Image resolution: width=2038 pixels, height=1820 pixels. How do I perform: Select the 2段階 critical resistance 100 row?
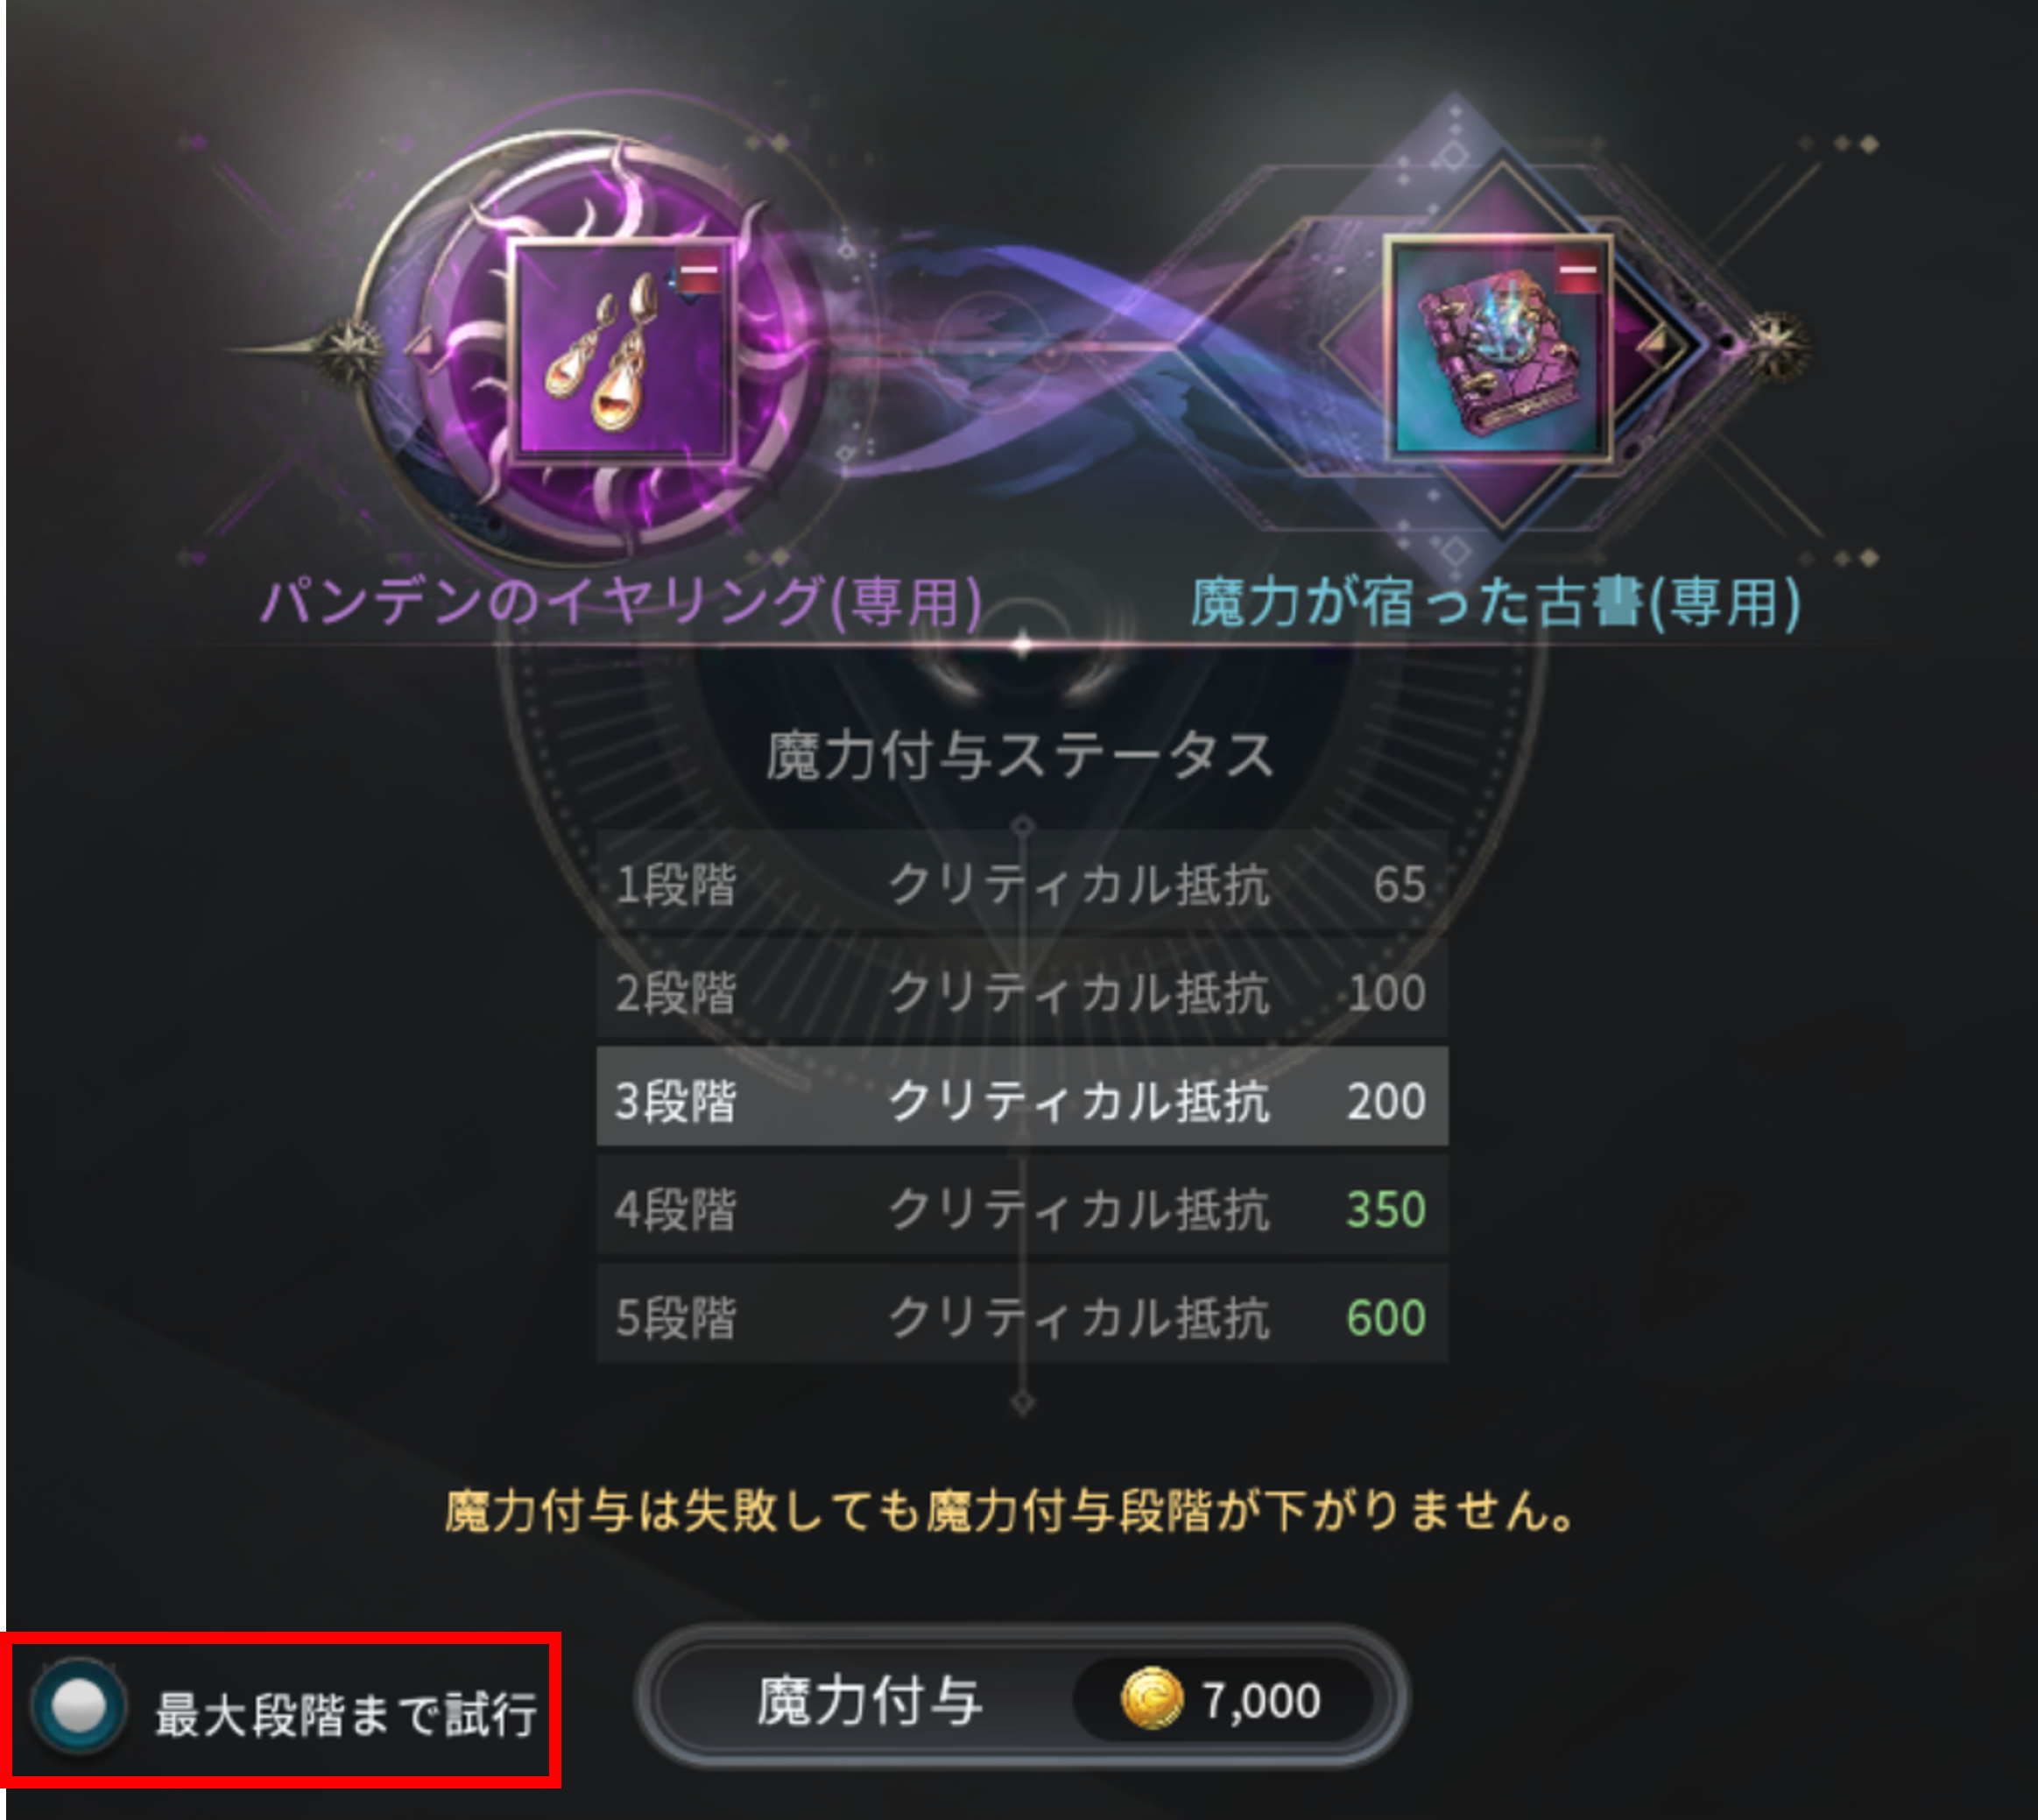click(x=1021, y=992)
